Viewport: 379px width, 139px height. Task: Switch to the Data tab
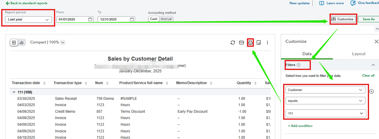point(307,54)
